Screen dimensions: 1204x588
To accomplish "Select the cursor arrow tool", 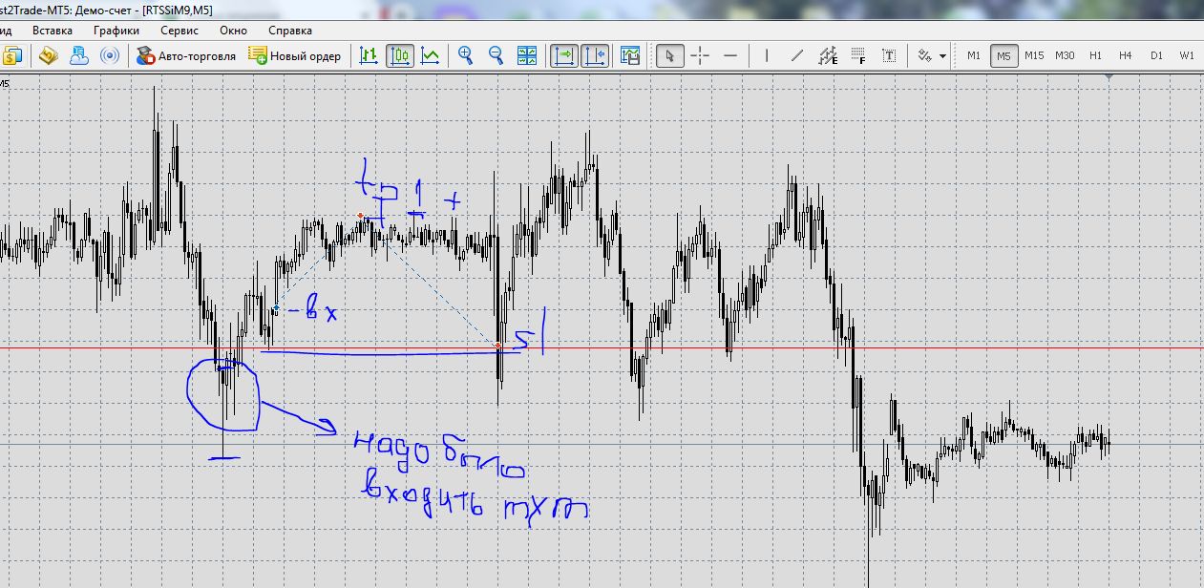I will (670, 55).
